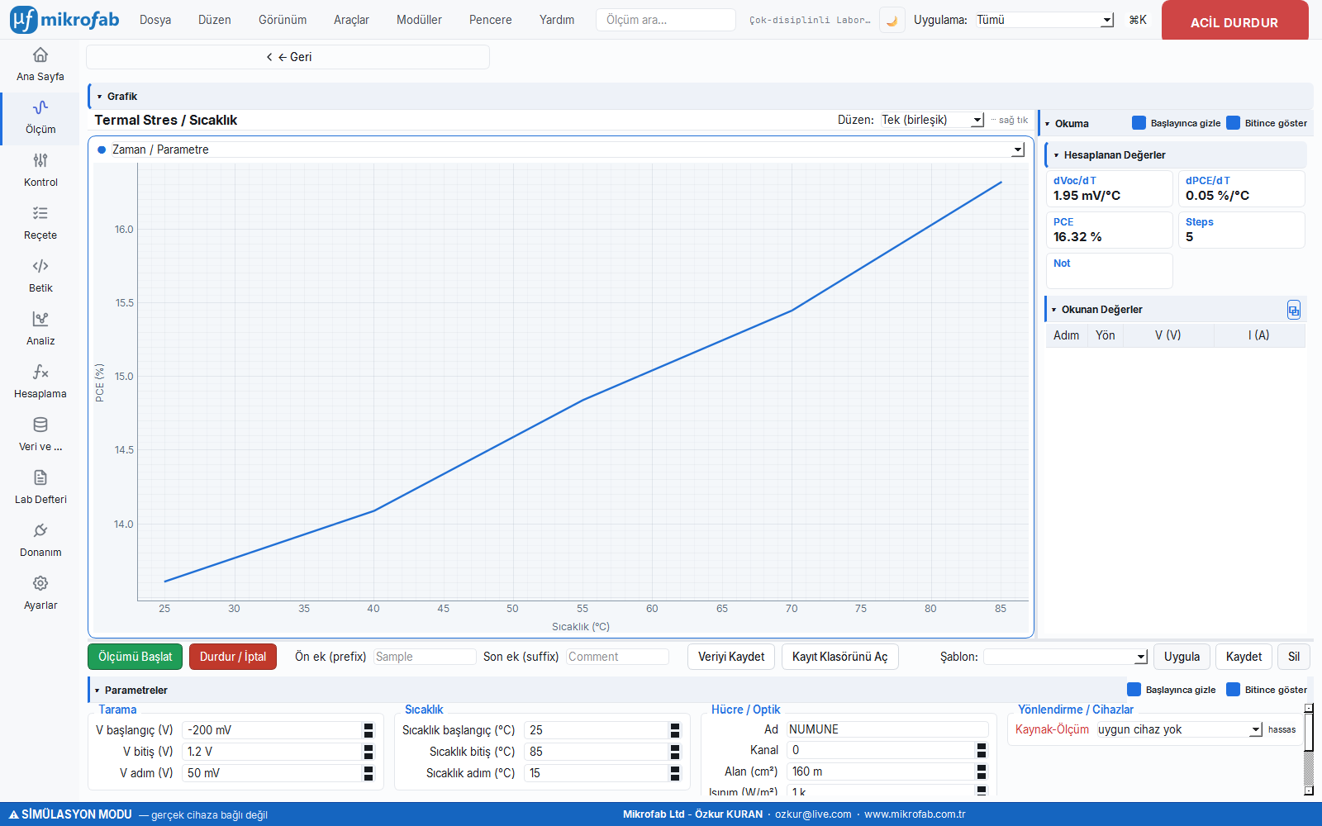Focus the Ad NUMUNE field
Viewport: 1322px width, 826px height.
click(887, 729)
